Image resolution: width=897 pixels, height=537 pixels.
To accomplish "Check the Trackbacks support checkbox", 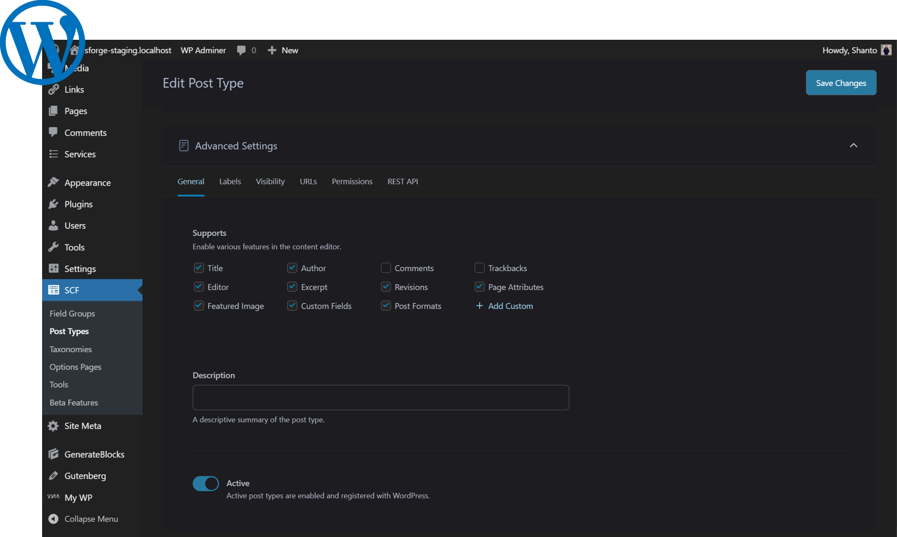I will [x=479, y=268].
